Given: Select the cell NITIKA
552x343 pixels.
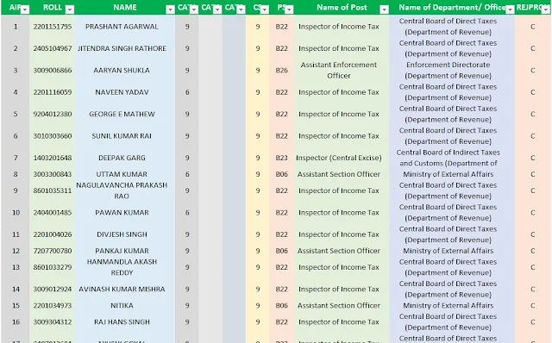Looking at the screenshot, I should pyautogui.click(x=122, y=305).
